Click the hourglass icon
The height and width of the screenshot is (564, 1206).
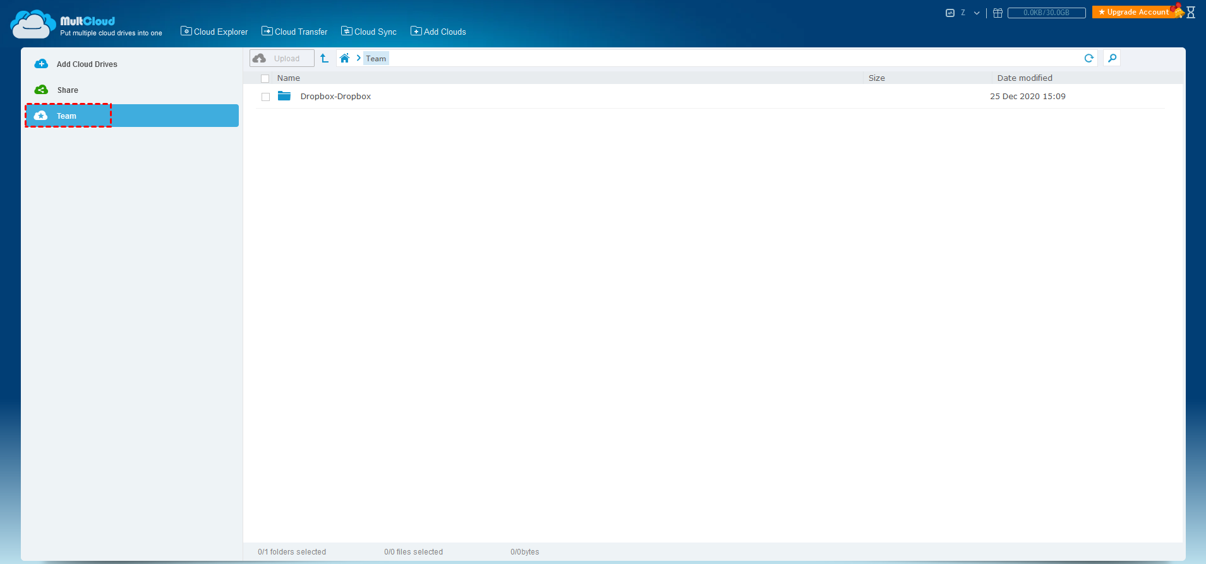pyautogui.click(x=1191, y=12)
